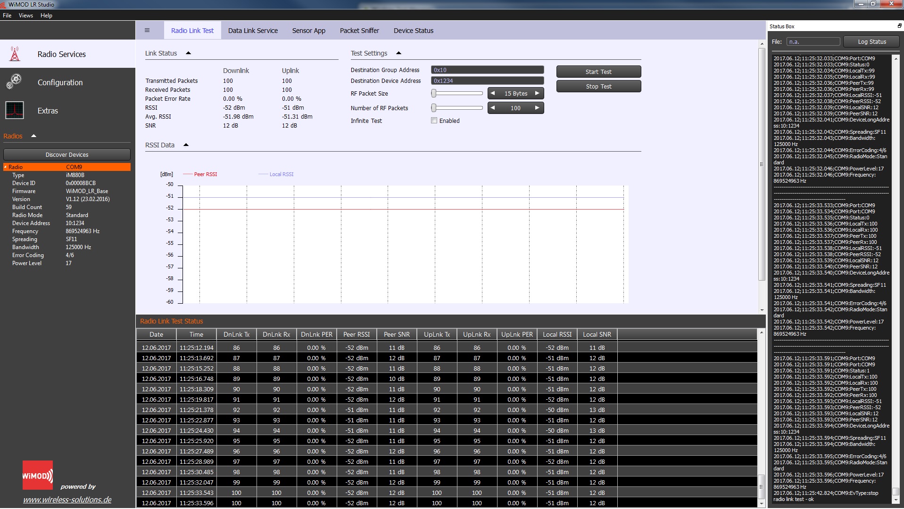Click the Log Status button
The width and height of the screenshot is (904, 509).
click(x=872, y=41)
